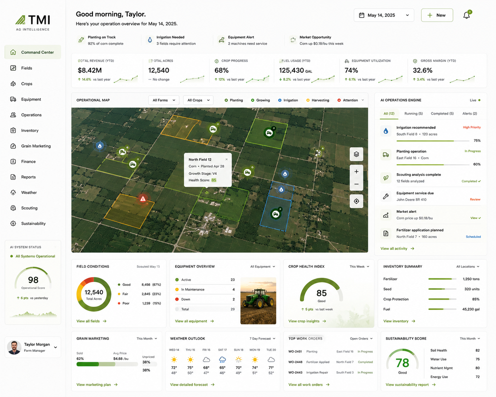
Task: Click fertilizer application document icon
Action: point(386,234)
